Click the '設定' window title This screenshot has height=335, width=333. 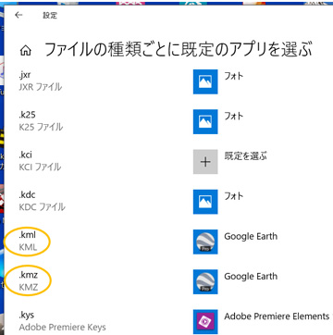click(x=50, y=16)
